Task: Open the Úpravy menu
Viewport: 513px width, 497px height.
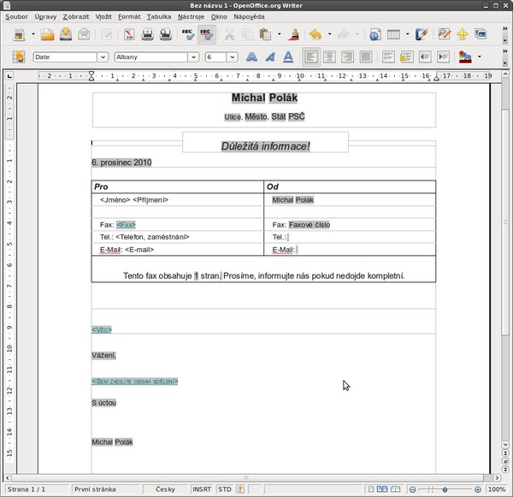Action: [45, 17]
